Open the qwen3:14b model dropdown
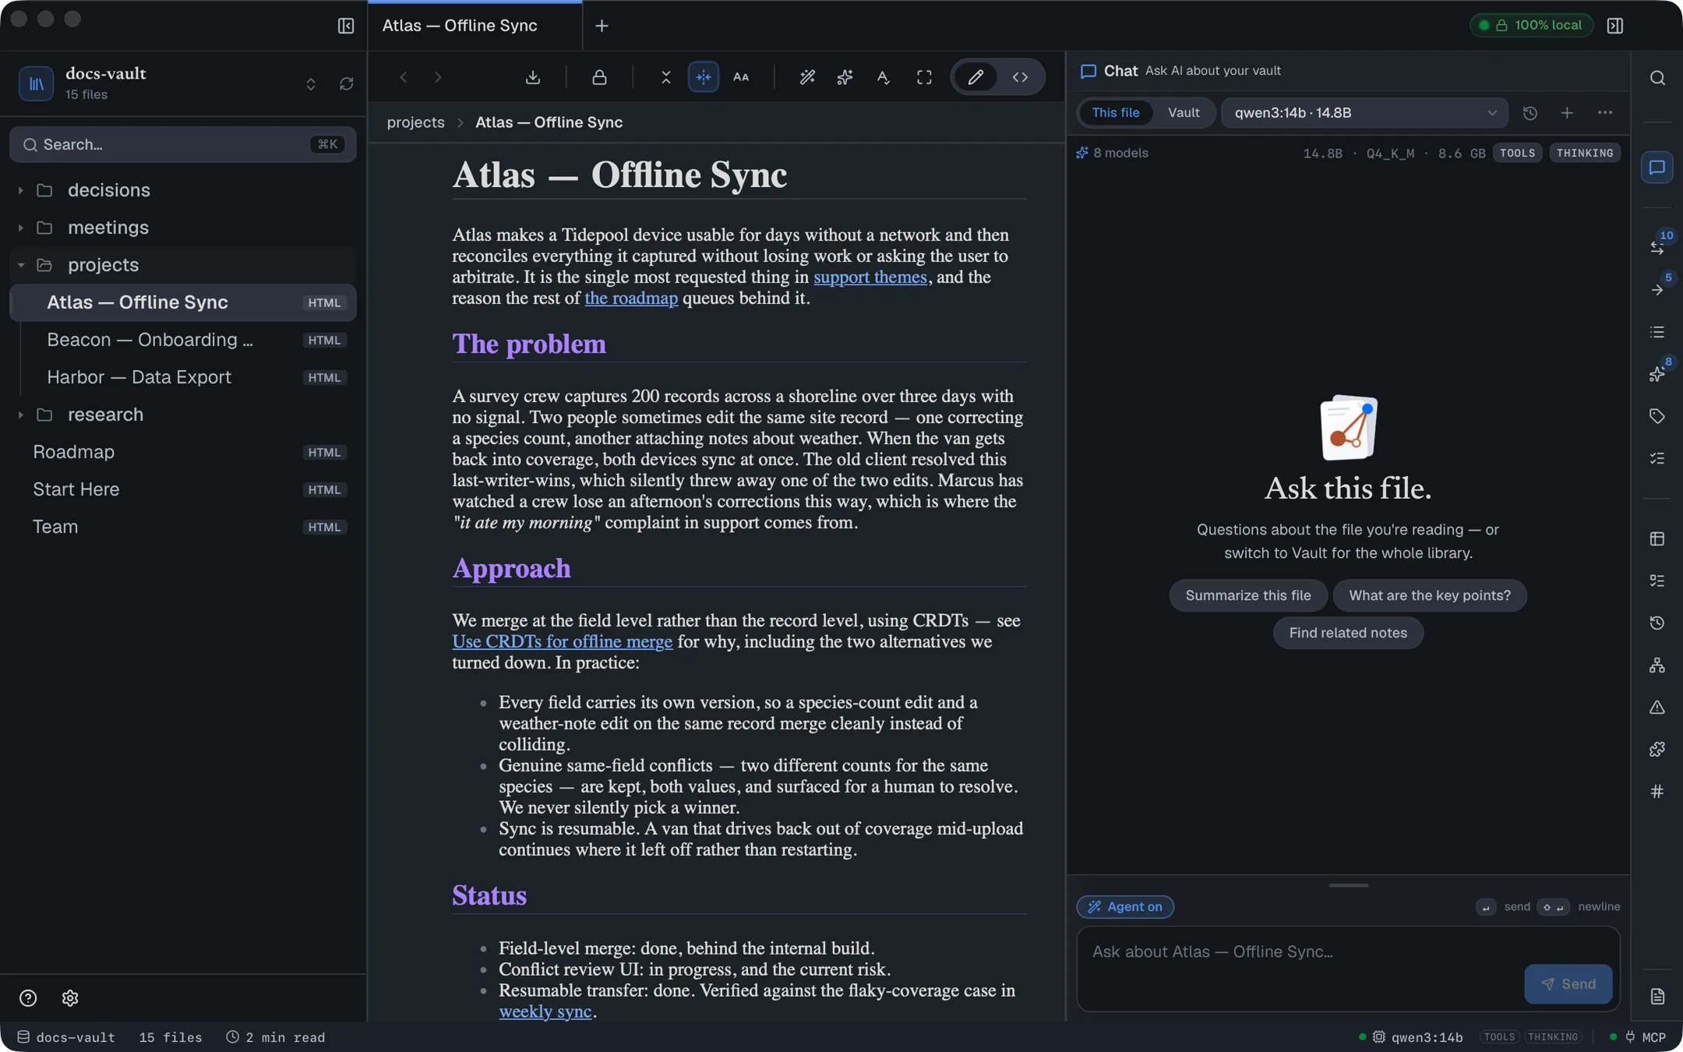Screen dimensions: 1683x1052 [x=1364, y=113]
